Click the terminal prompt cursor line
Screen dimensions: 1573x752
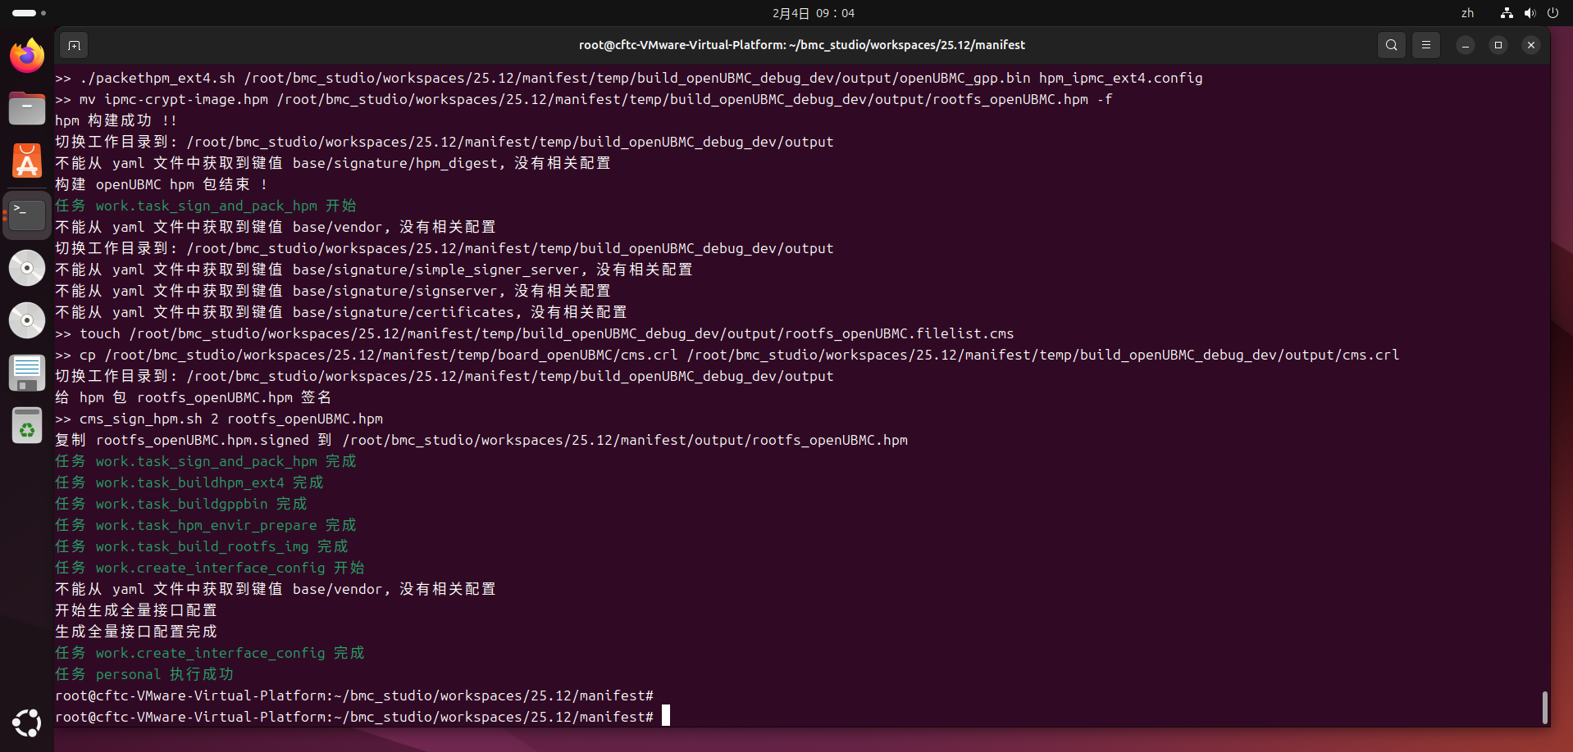(x=665, y=717)
